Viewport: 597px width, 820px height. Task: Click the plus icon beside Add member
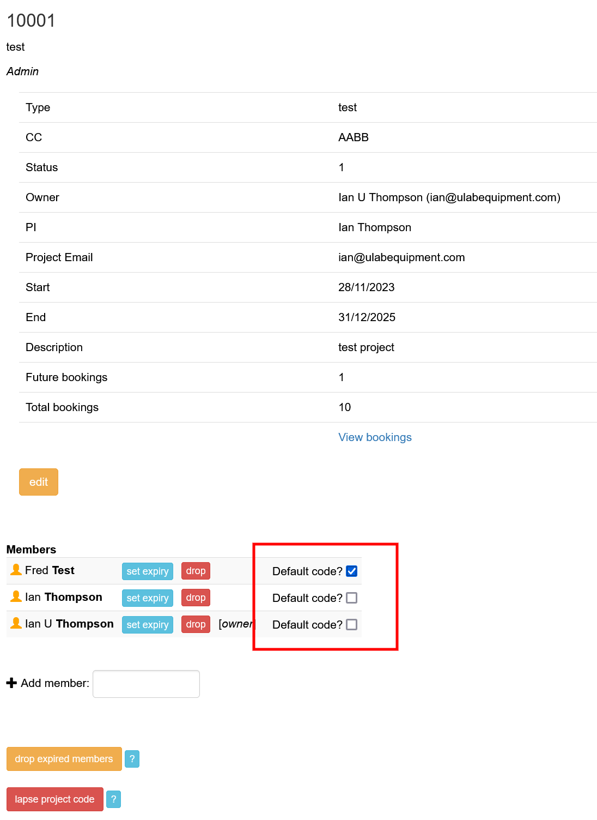click(x=11, y=683)
